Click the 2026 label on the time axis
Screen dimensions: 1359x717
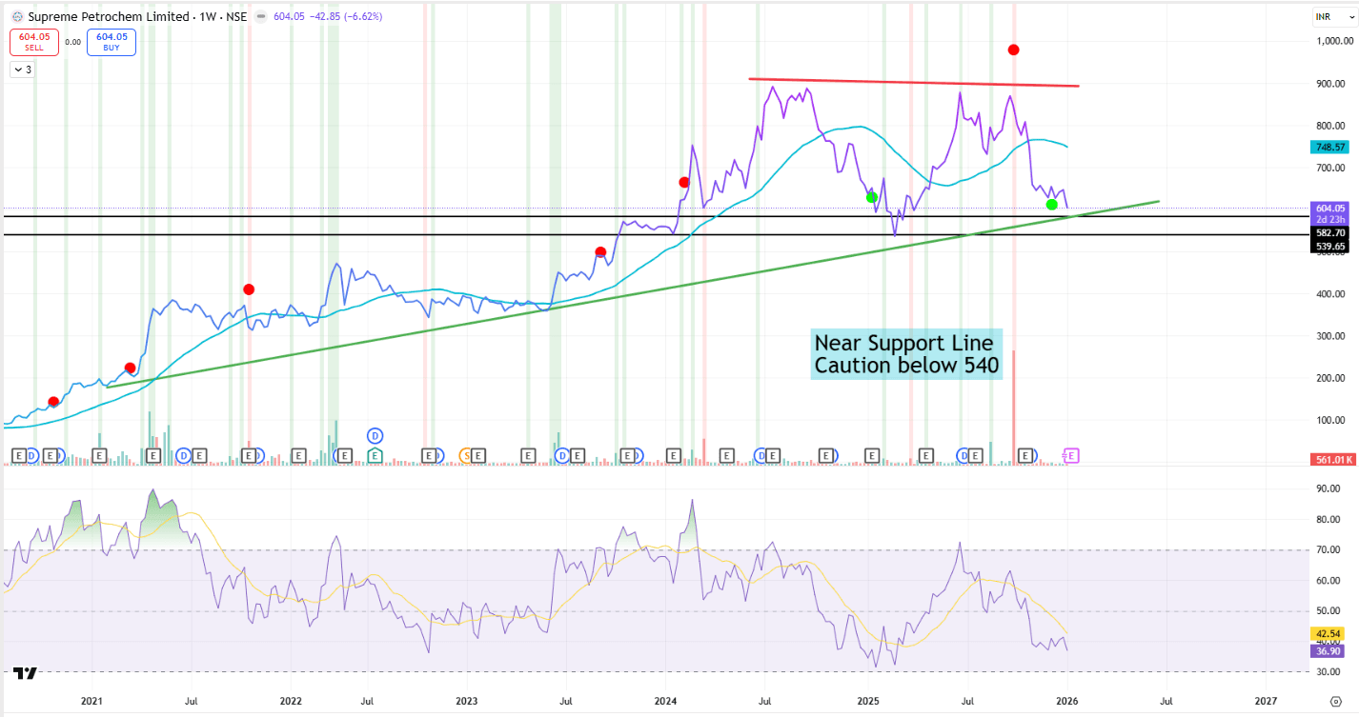(1066, 701)
